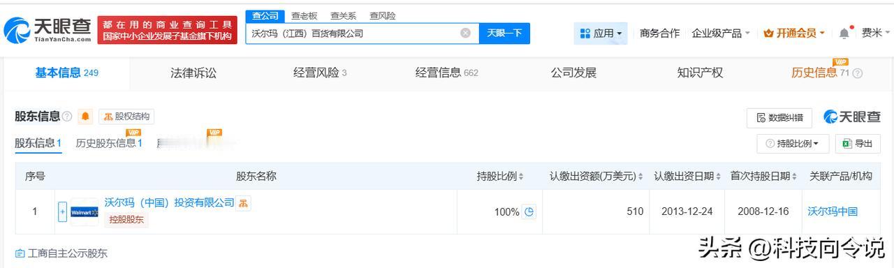Viewport: 894px width, 268px height.
Task: Go to the TianYanCha home logo
Action: [x=47, y=30]
